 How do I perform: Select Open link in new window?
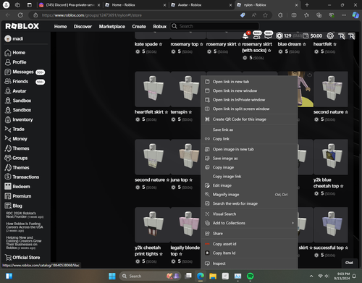(249, 90)
